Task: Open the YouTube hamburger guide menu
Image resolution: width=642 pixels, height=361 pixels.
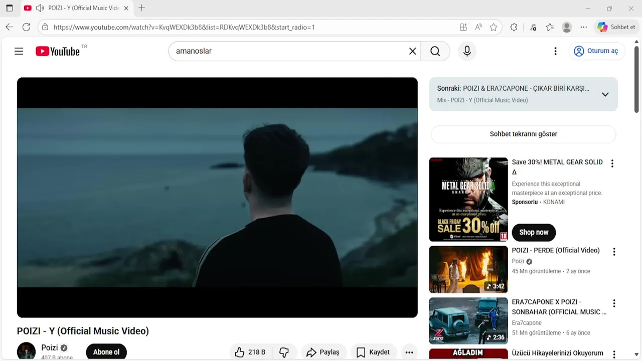Action: coord(19,51)
